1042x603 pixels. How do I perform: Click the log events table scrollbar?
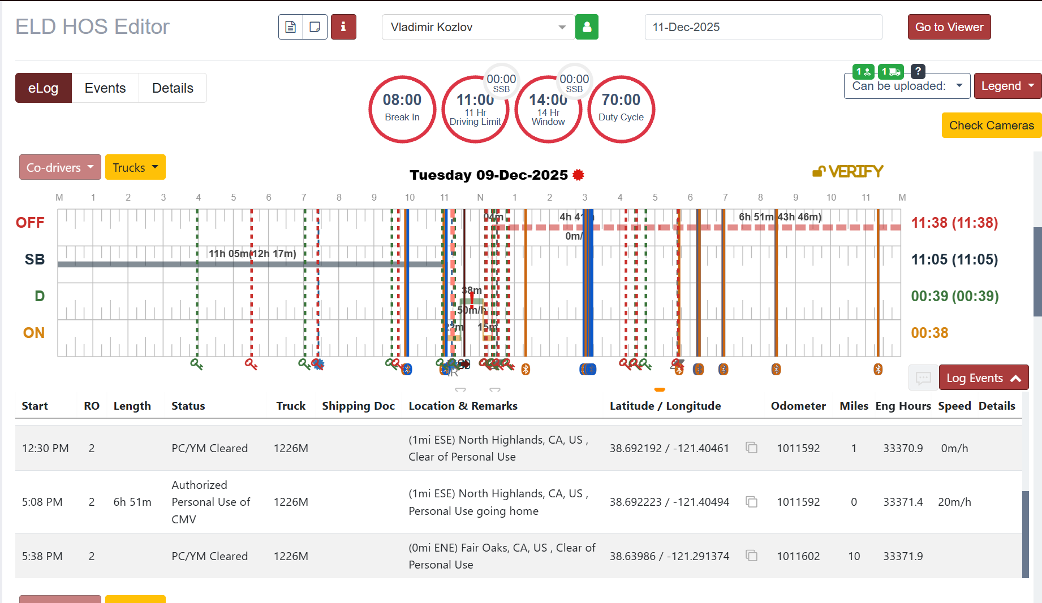[1026, 534]
